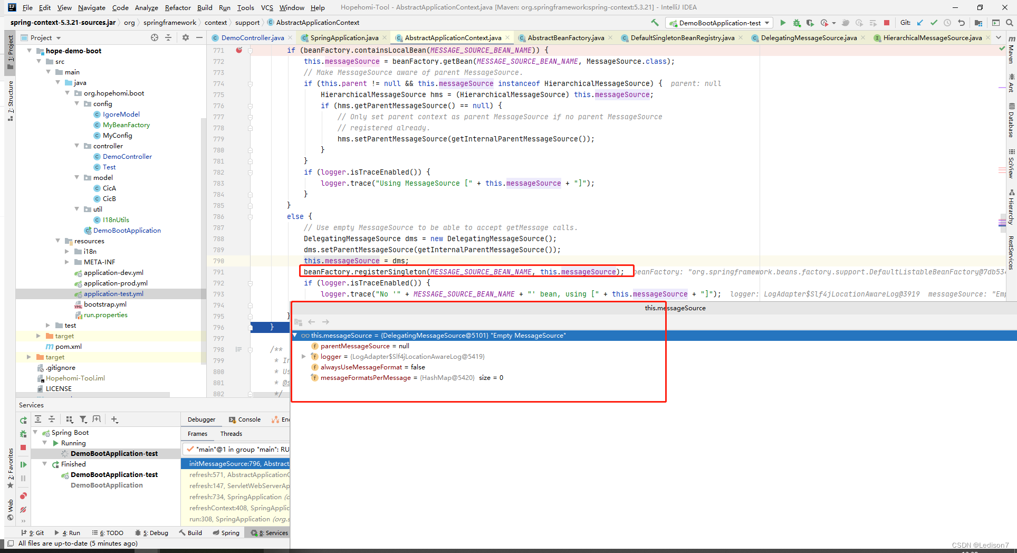
Task: Select the refresh:571 stack frame
Action: click(235, 474)
